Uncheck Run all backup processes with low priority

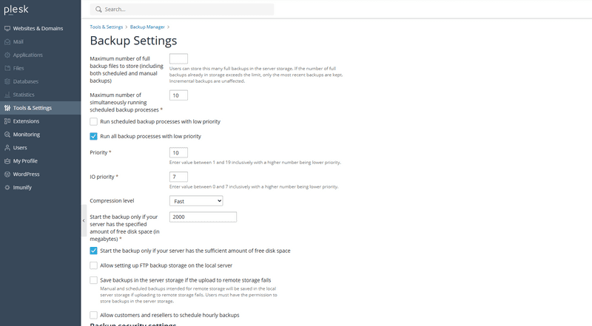94,136
